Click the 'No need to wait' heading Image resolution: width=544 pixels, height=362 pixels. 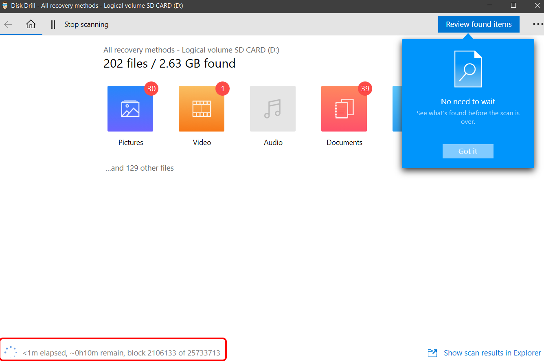tap(468, 101)
